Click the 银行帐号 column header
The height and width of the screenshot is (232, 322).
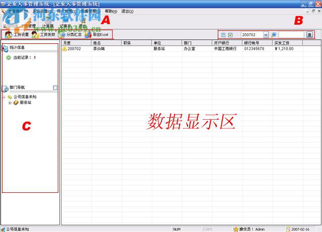tap(257, 43)
